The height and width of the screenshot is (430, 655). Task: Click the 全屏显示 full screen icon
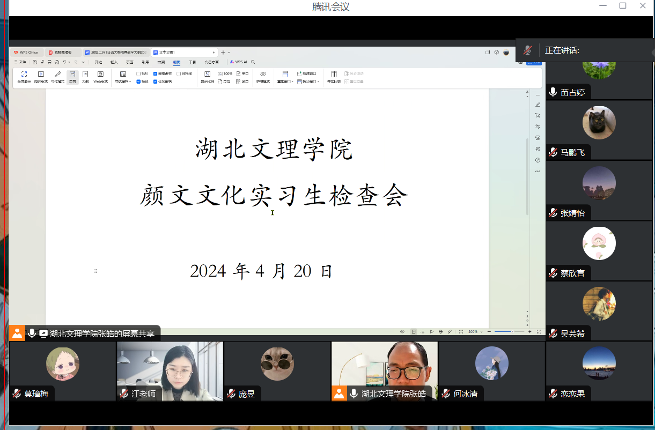(x=24, y=74)
